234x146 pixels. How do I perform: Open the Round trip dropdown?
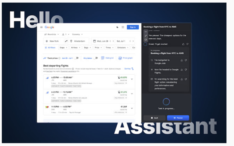pos(52,34)
